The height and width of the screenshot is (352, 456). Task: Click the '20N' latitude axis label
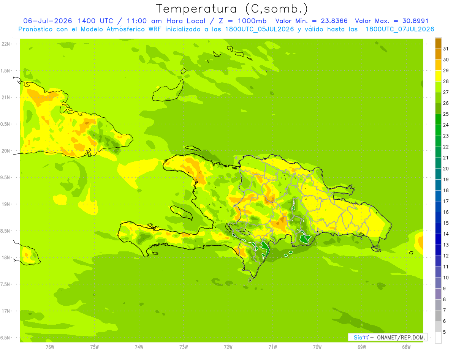tap(6, 151)
